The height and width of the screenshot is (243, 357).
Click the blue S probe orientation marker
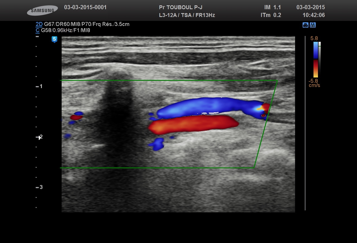coord(54,39)
